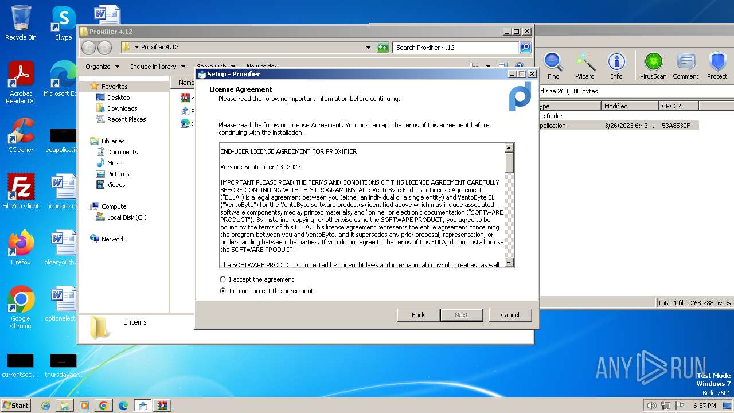Screen dimensions: 734x413
Task: Open address bar history dropdown in Explorer
Action: pyautogui.click(x=368, y=48)
